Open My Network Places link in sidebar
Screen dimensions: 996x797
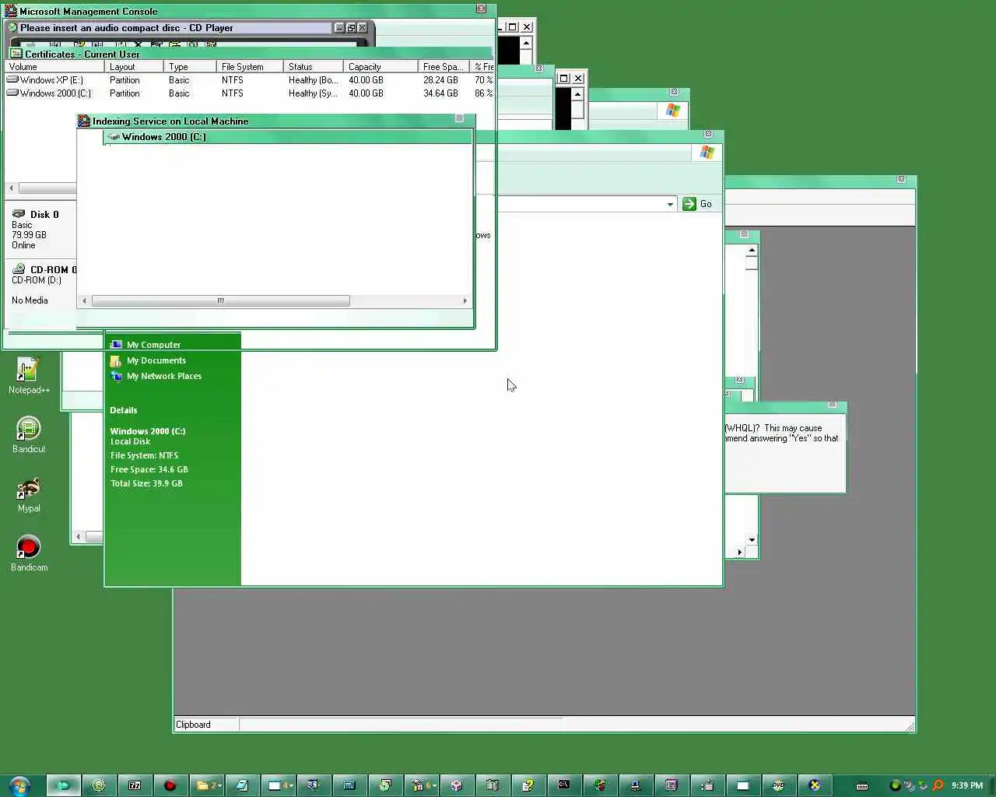point(164,376)
